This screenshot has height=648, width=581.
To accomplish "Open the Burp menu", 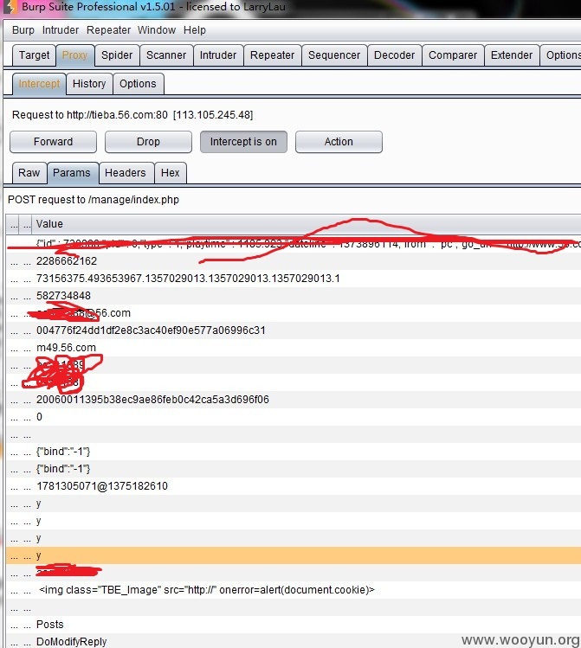I will pos(23,30).
